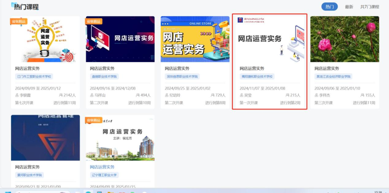Click the teacher icon beside 马祥山

(x=92, y=95)
